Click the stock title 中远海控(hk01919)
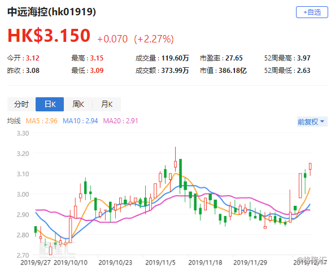331x268 pixels. point(52,12)
